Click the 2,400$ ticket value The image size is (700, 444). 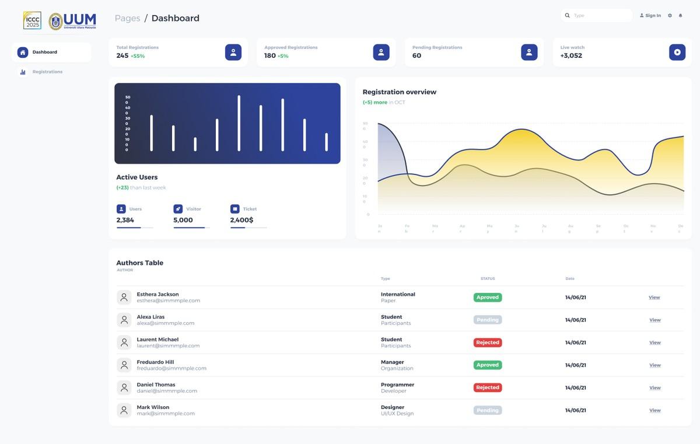(242, 220)
